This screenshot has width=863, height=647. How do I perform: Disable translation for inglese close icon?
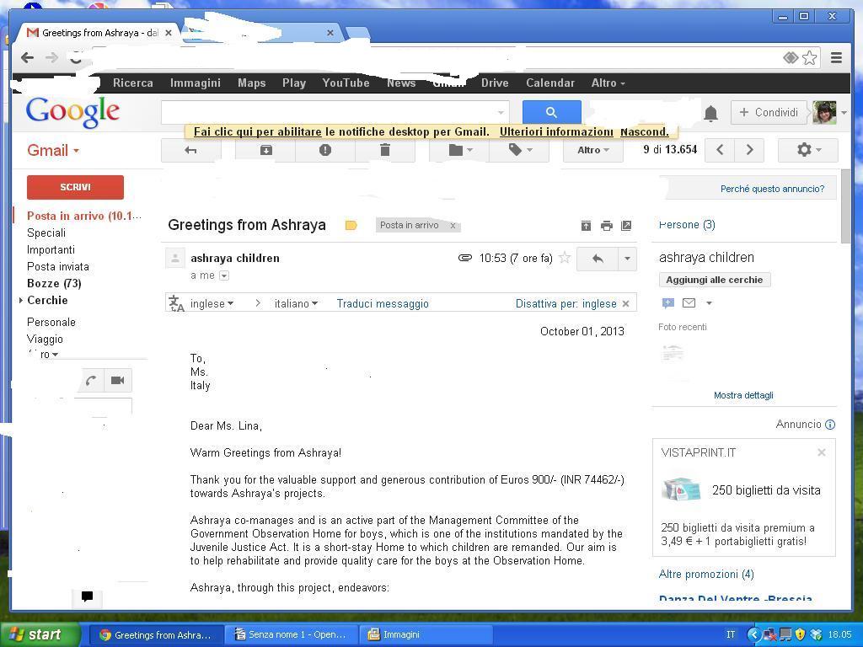click(625, 303)
